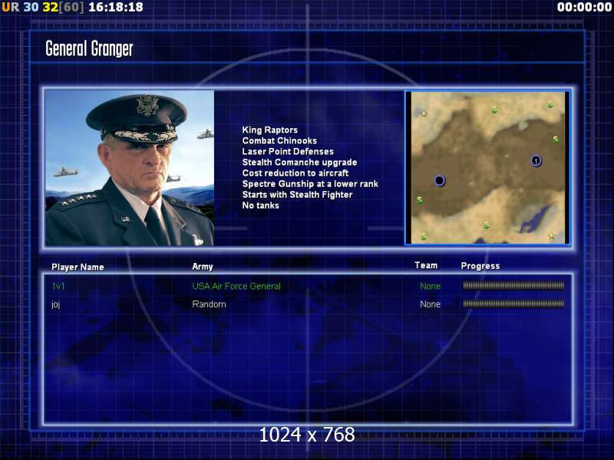Click start position marker numbered 1 on minimap

pos(536,160)
